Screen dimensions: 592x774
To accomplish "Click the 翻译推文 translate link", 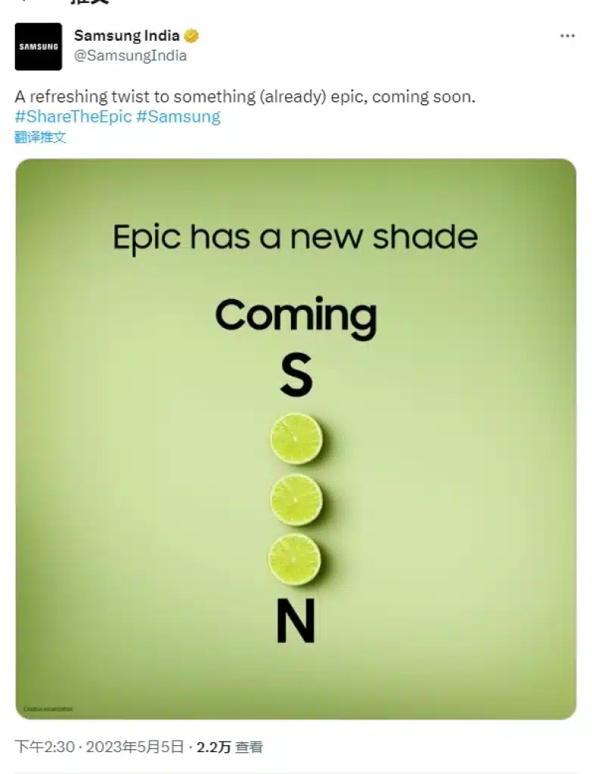I will point(40,137).
